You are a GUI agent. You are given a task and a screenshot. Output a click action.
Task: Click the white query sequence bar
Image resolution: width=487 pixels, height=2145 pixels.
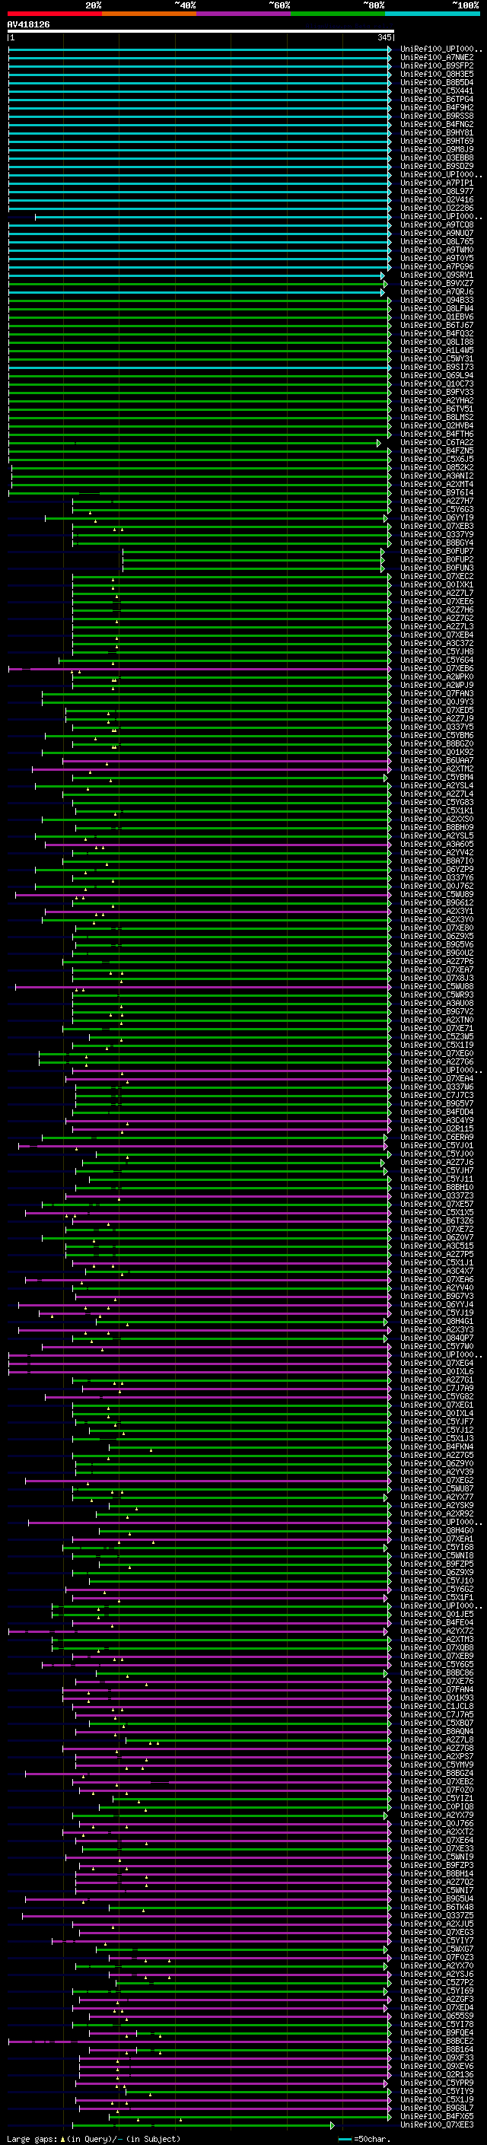[201, 32]
